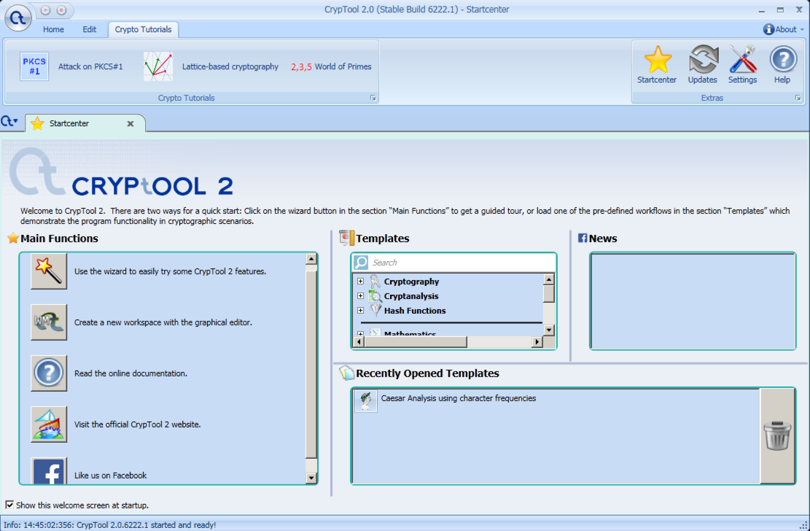Click the Cryptography keys icon in the tree
810x531 pixels.
[375, 282]
